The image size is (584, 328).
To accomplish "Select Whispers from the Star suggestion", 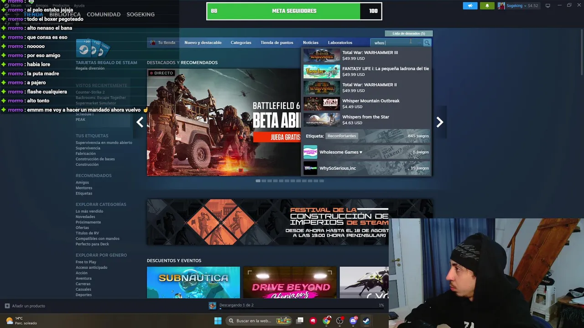I will tap(366, 120).
